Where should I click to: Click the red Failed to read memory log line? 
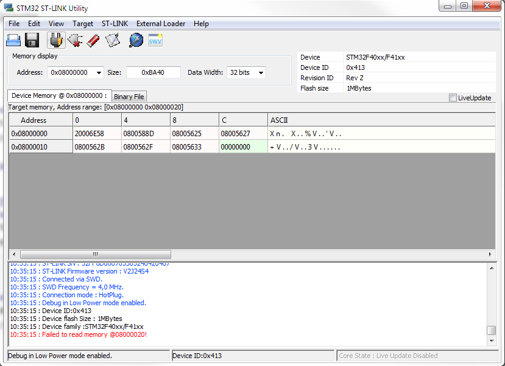tap(78, 334)
